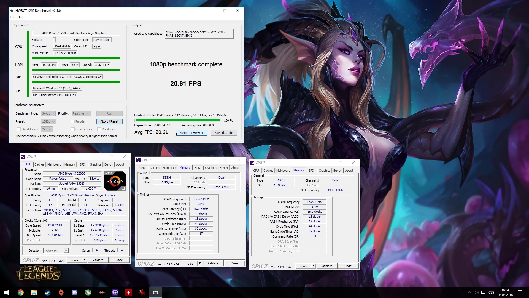Open Google Chrome from the taskbar
The width and height of the screenshot is (529, 298).
tap(21, 292)
